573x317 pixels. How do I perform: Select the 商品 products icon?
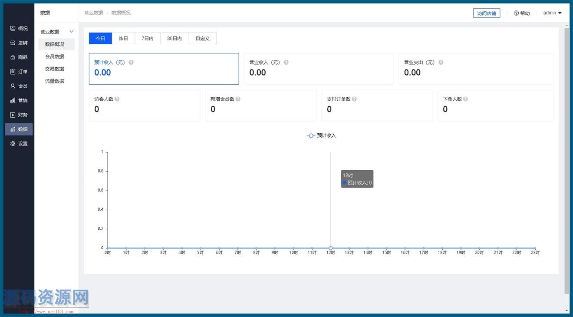point(13,57)
